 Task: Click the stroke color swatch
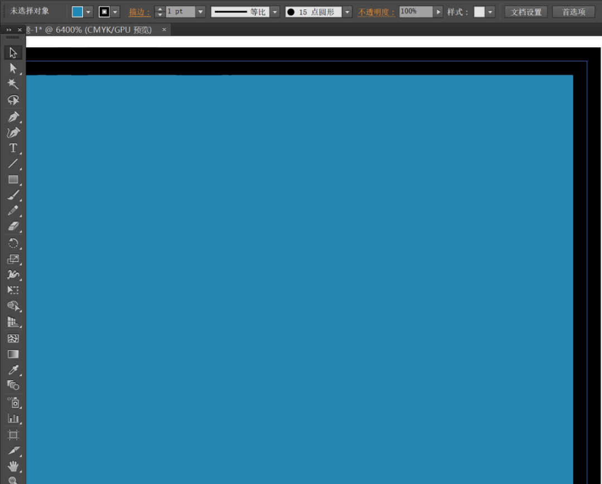pyautogui.click(x=104, y=12)
